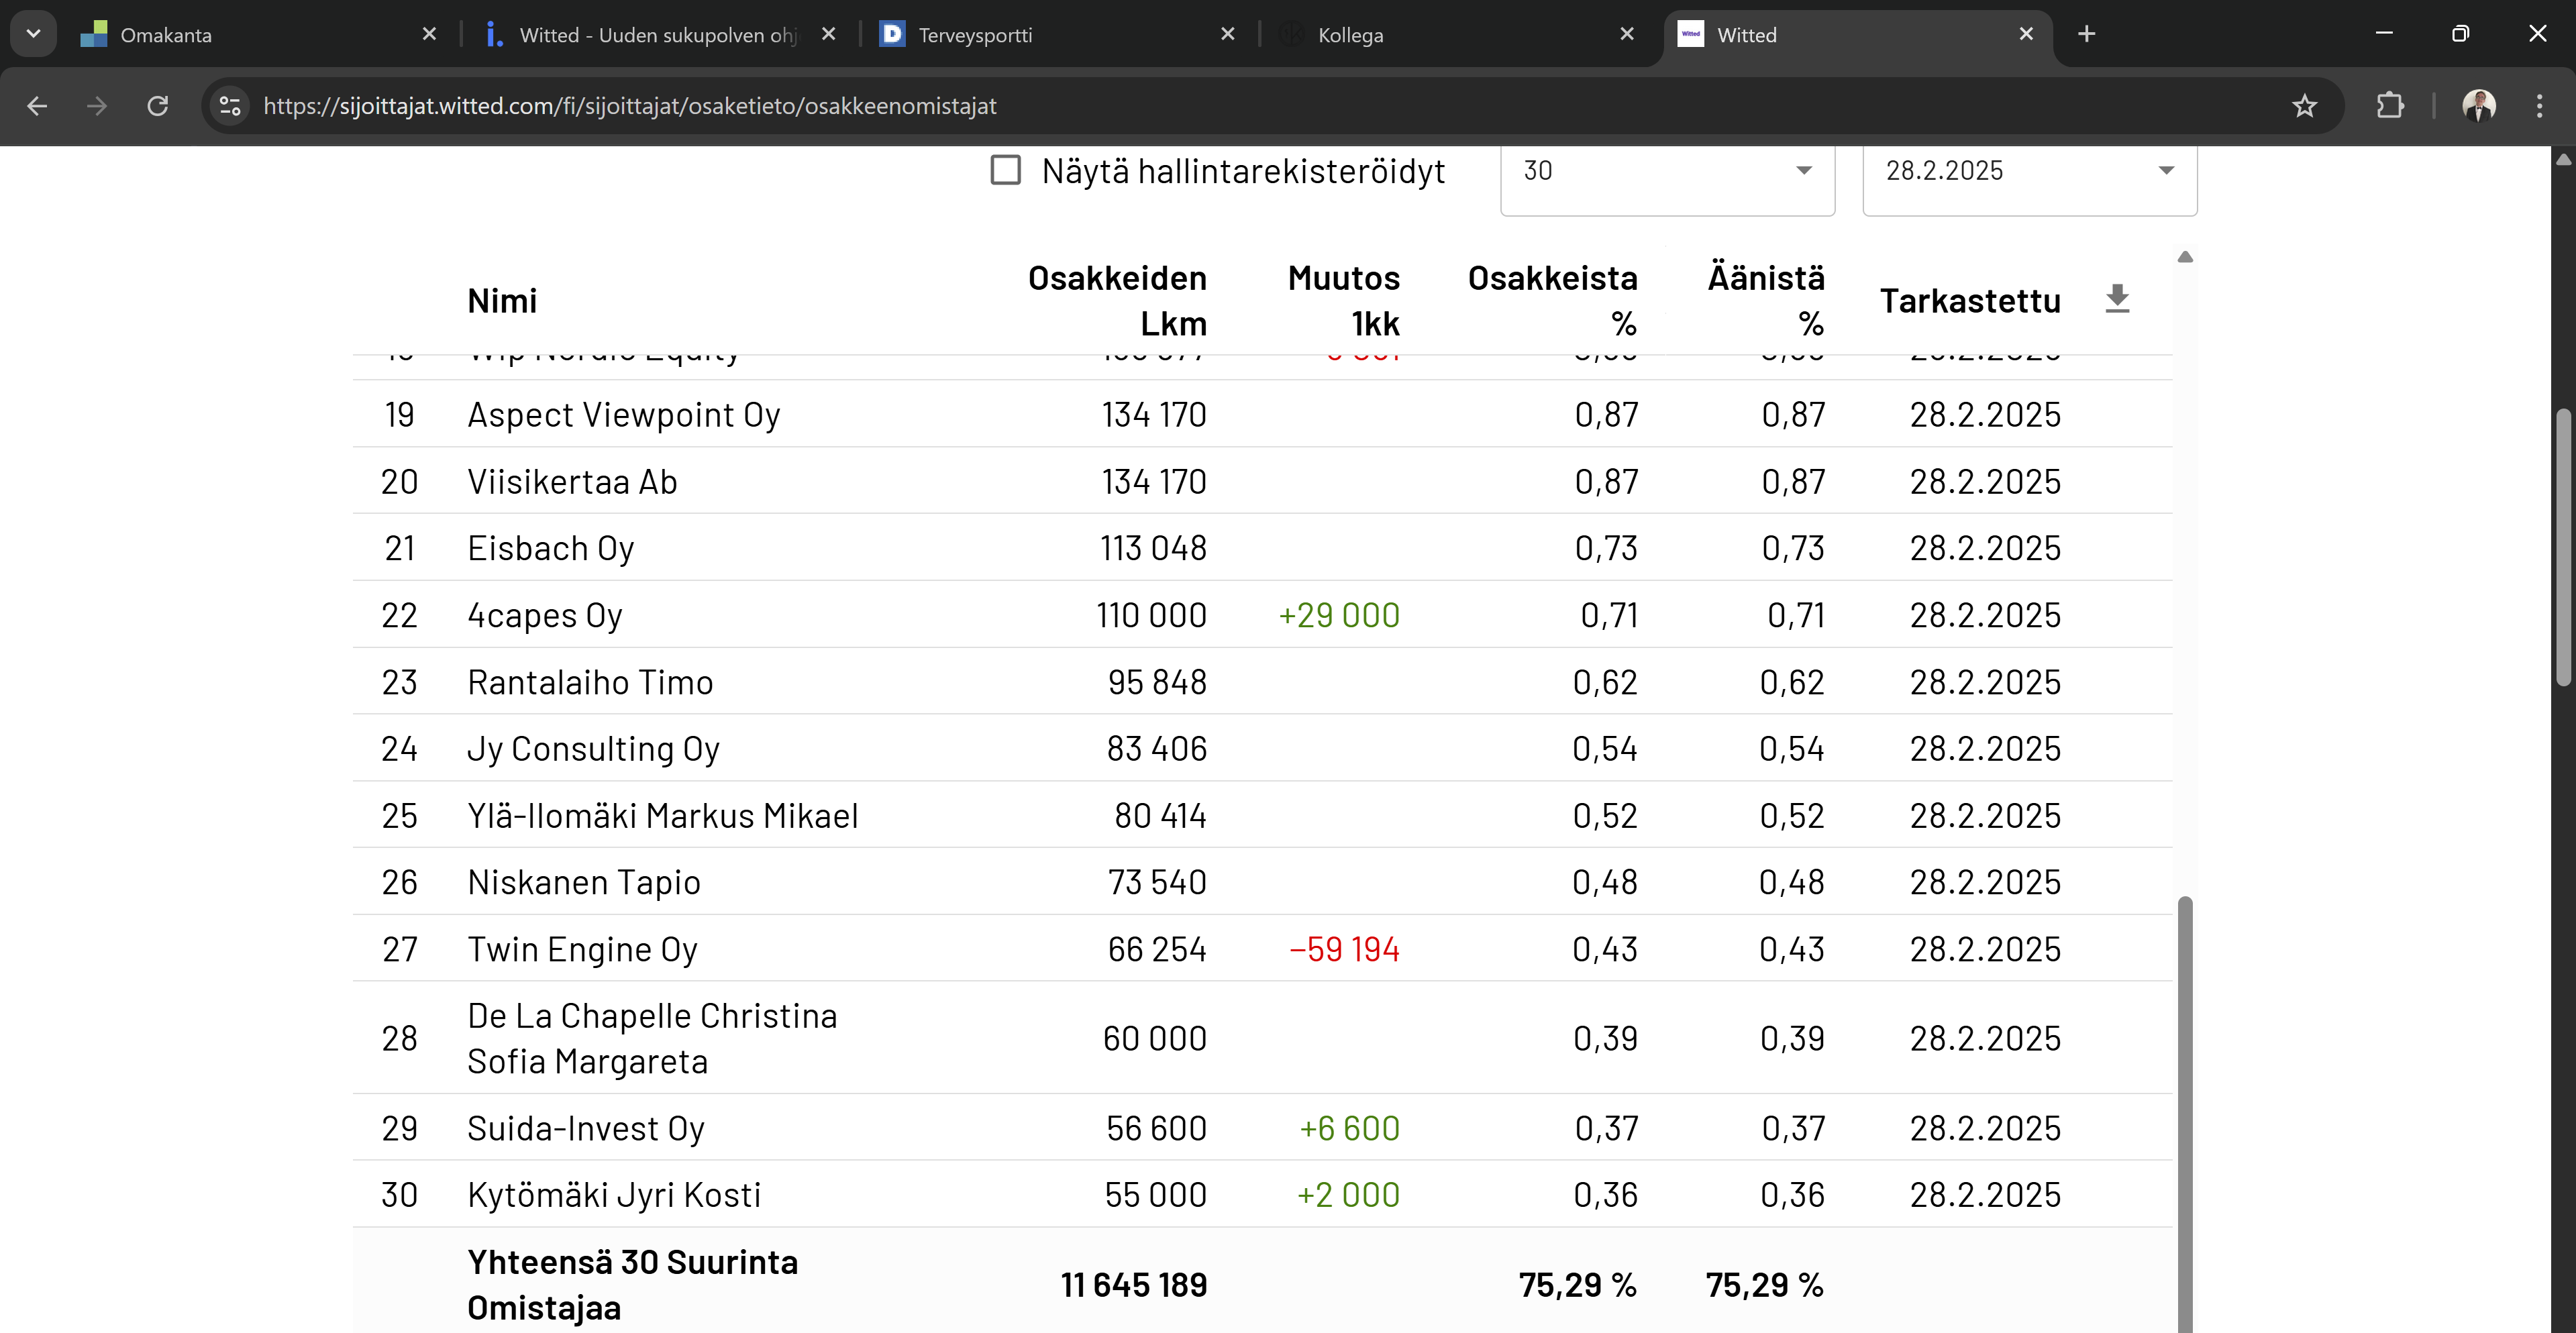View site information icon in address bar
The height and width of the screenshot is (1333, 2576).
pyautogui.click(x=230, y=106)
